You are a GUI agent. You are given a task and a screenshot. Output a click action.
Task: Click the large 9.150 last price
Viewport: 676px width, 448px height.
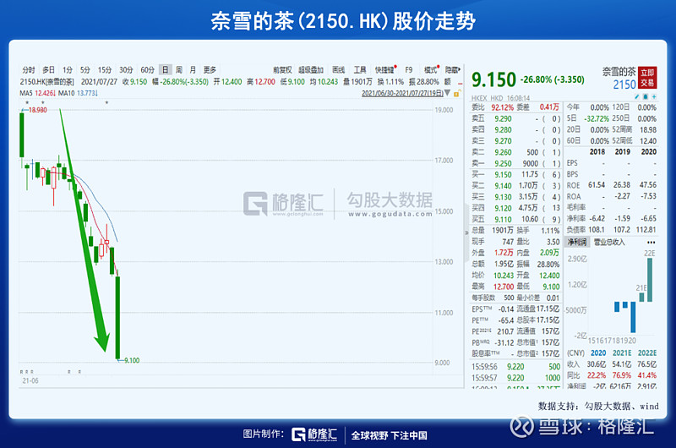tap(493, 79)
